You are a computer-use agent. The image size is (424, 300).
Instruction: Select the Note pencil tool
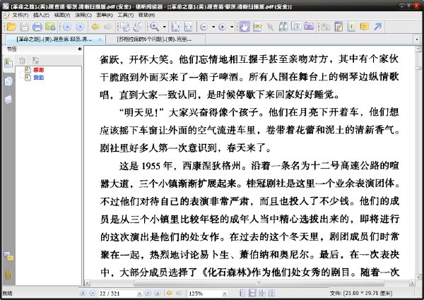(338, 26)
